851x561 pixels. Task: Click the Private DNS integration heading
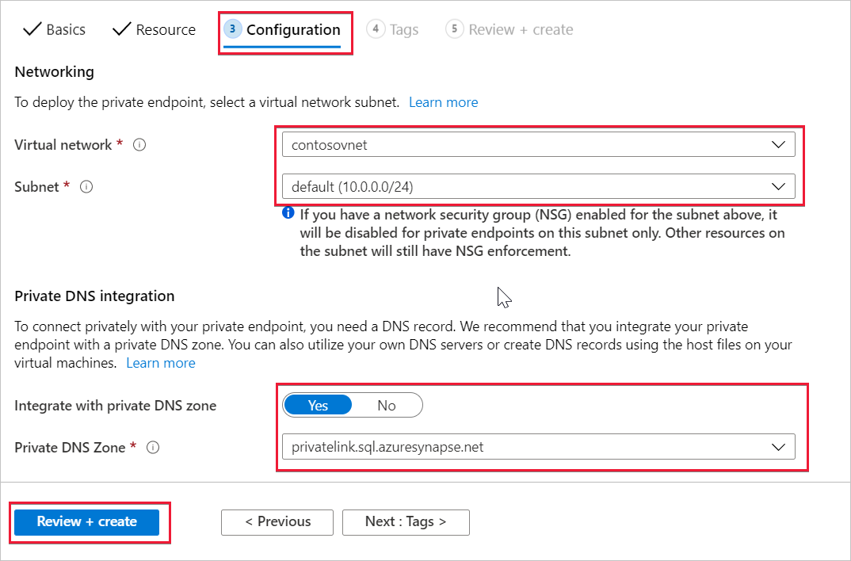pyautogui.click(x=94, y=296)
